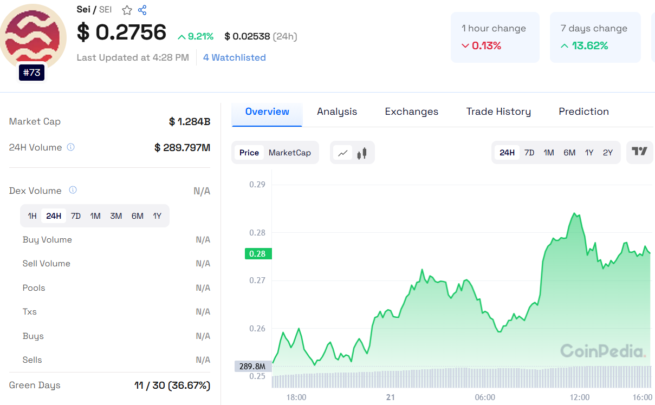Set the price chart range to 24H

pyautogui.click(x=507, y=153)
